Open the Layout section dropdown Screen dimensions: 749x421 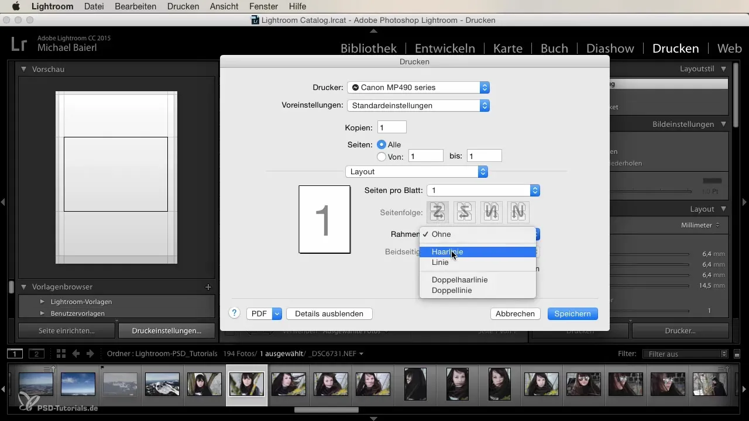(x=417, y=171)
